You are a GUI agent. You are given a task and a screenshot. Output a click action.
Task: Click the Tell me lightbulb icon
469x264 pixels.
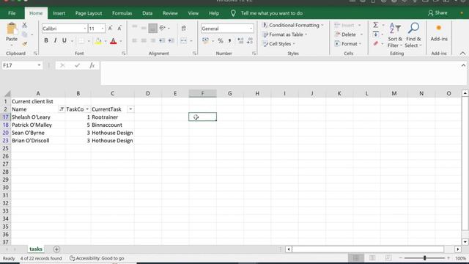click(233, 13)
